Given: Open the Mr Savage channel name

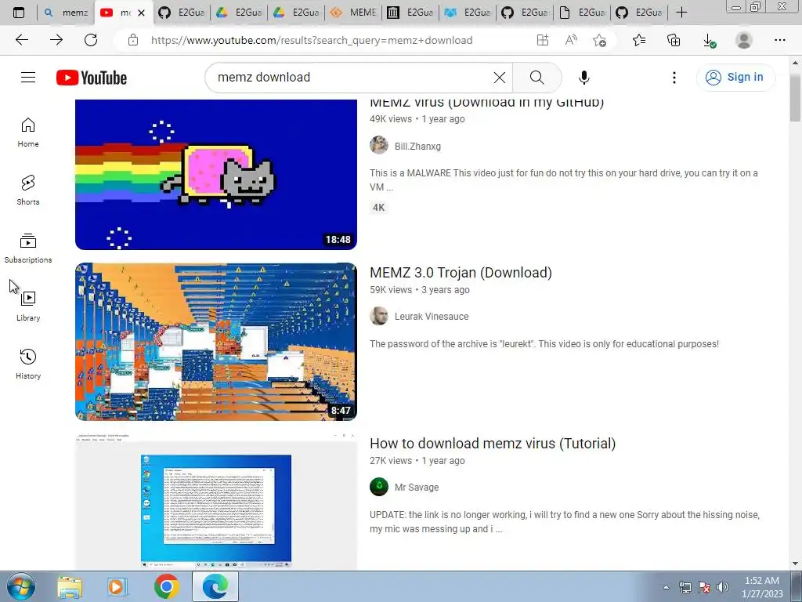Looking at the screenshot, I should click(417, 488).
